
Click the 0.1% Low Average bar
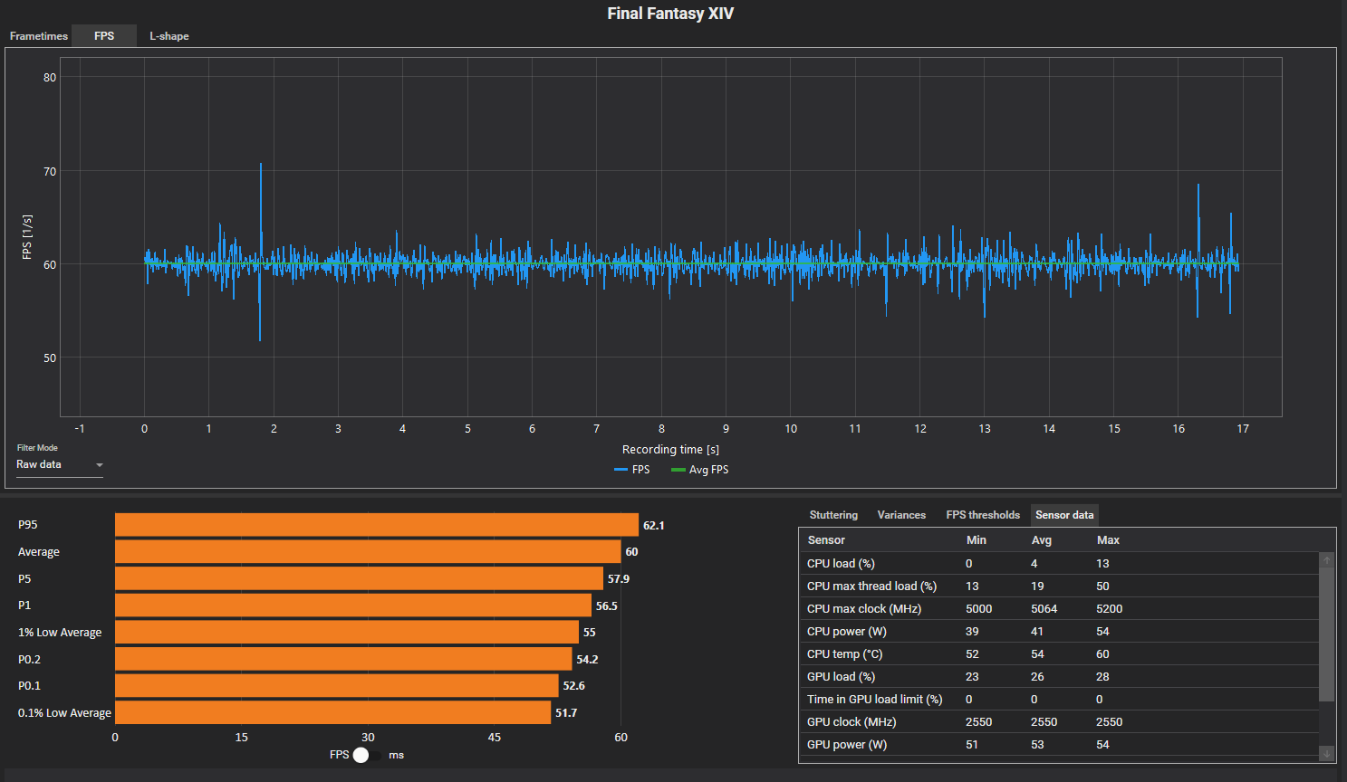pyautogui.click(x=333, y=712)
